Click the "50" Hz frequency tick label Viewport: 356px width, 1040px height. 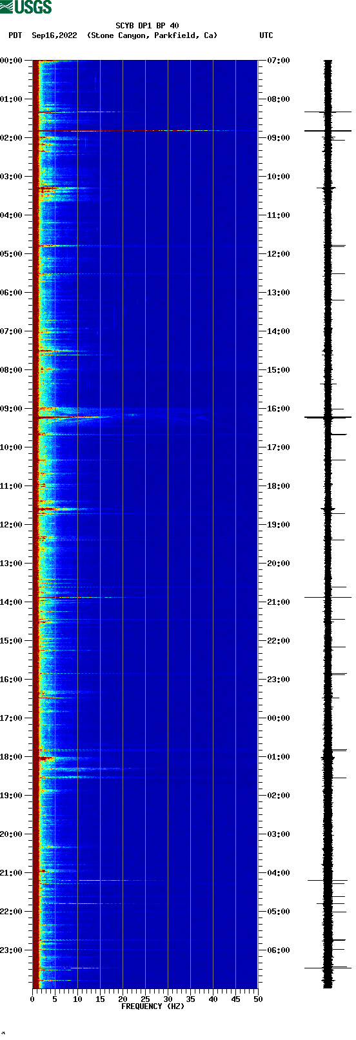258,999
